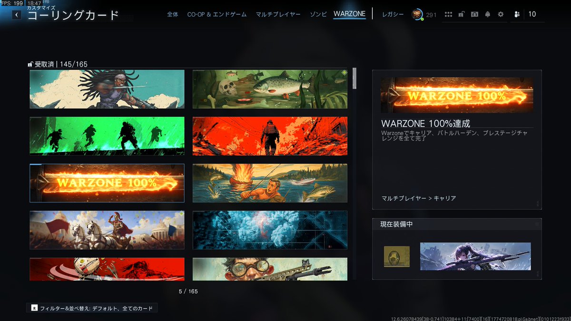571x321 pixels.
Task: Click the マルチプレイヤー > キャリア path text
Action: [419, 198]
